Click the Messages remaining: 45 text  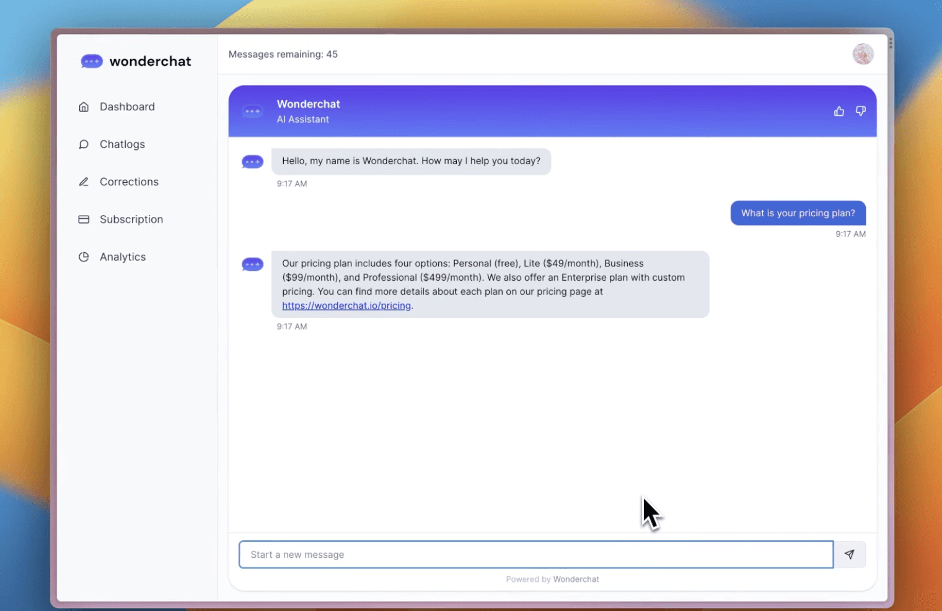tap(283, 54)
